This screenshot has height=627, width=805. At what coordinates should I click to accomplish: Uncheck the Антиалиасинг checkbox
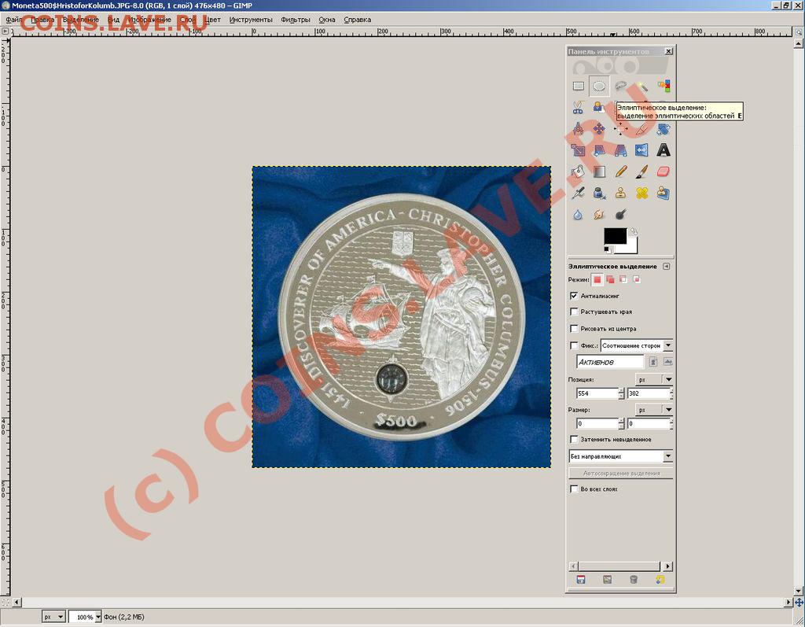pyautogui.click(x=574, y=296)
